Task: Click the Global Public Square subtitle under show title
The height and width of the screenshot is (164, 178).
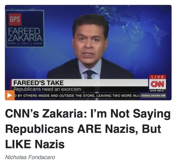Action: pos(25,43)
